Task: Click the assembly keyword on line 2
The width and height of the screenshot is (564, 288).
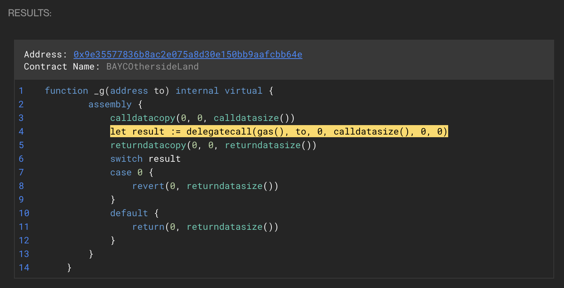Action: (x=110, y=104)
